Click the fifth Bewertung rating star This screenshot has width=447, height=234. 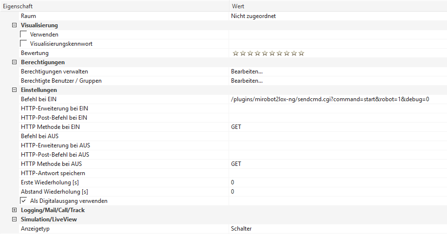[265, 53]
